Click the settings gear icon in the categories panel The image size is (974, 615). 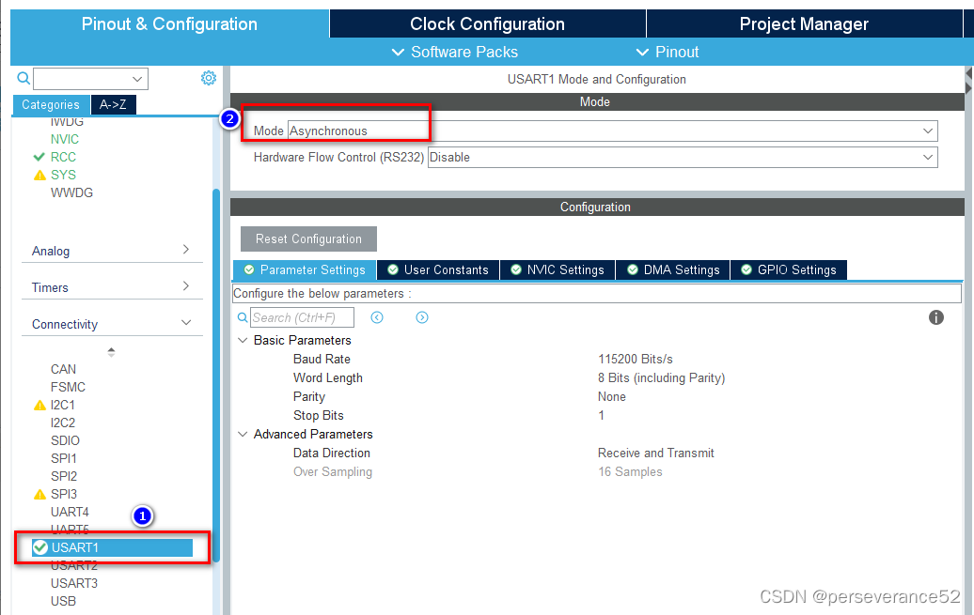[209, 78]
